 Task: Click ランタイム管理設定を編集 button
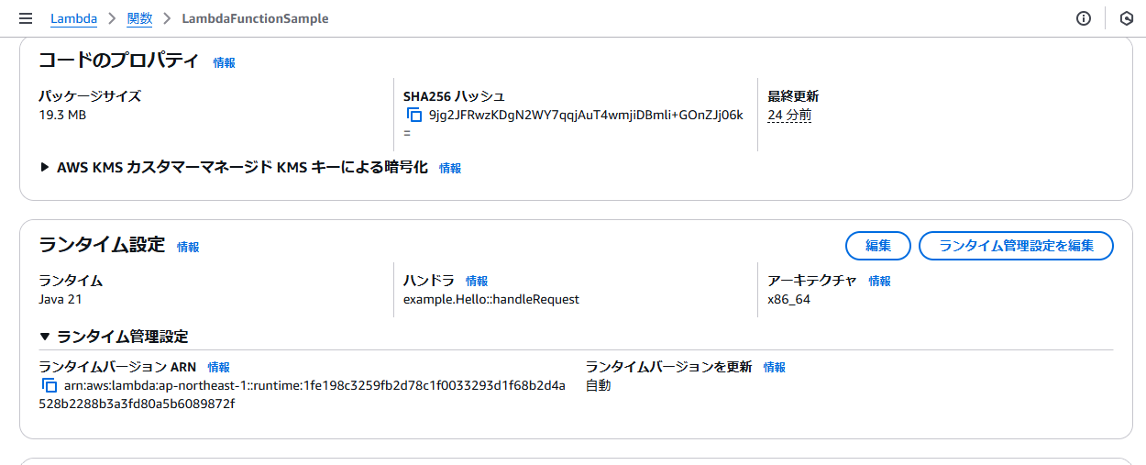pos(1016,246)
